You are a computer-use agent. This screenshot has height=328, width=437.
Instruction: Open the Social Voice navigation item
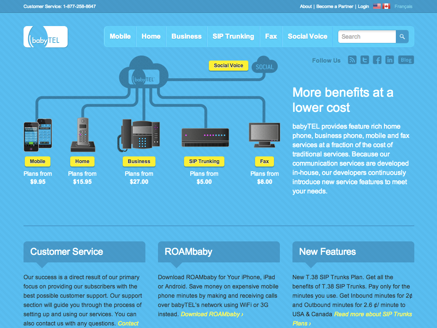(308, 37)
